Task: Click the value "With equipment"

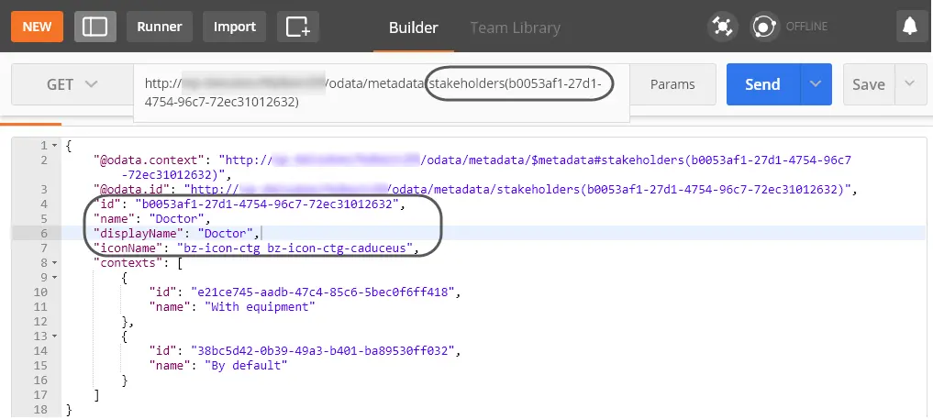Action: 260,307
